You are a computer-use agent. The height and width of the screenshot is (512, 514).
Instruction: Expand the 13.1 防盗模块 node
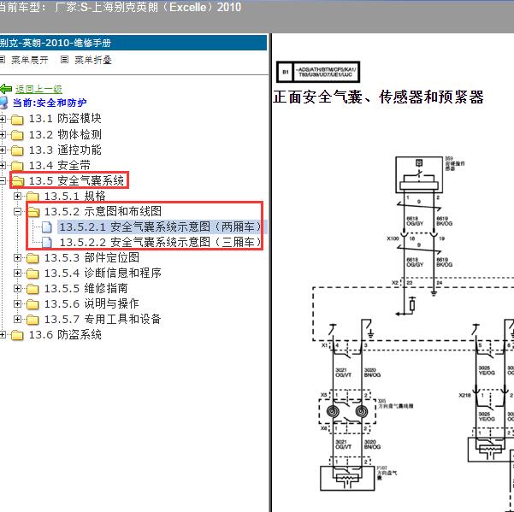point(3,119)
